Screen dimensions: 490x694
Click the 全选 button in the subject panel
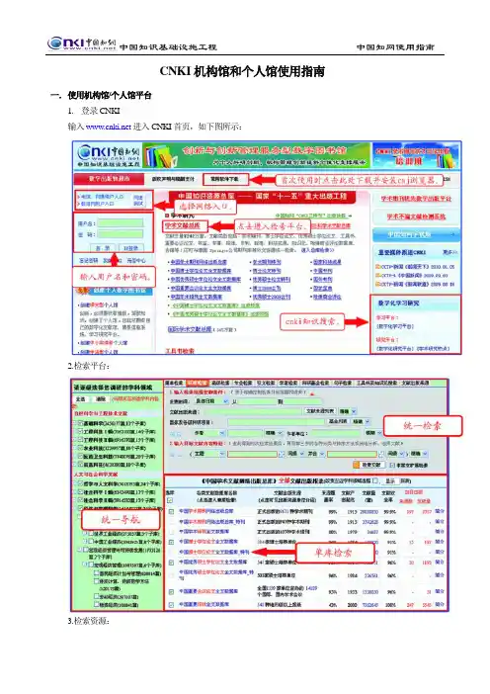click(81, 399)
